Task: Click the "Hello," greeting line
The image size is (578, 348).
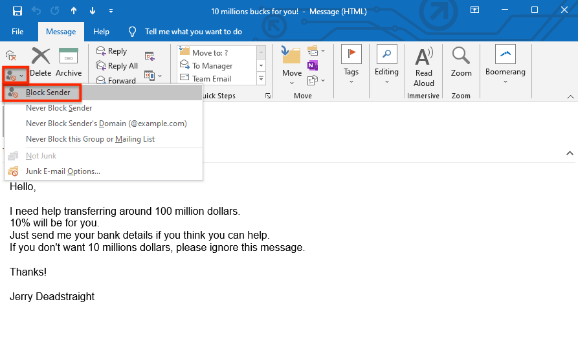Action: (23, 187)
